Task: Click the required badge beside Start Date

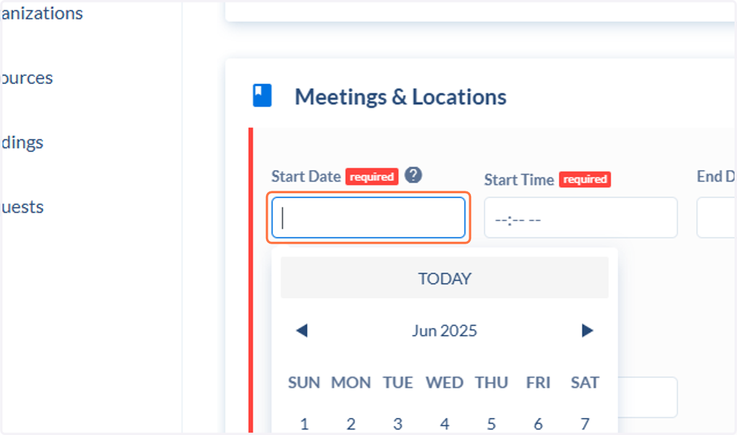Action: coord(372,177)
